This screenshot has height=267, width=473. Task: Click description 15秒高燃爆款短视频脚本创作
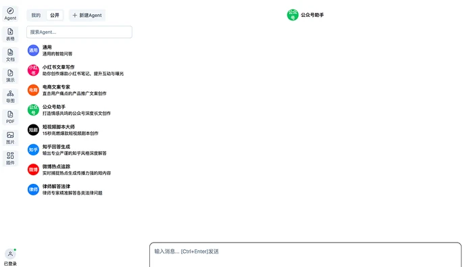70,134
